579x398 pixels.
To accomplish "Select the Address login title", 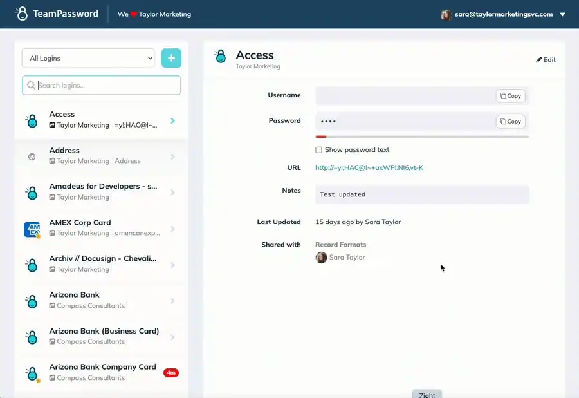I will click(64, 151).
